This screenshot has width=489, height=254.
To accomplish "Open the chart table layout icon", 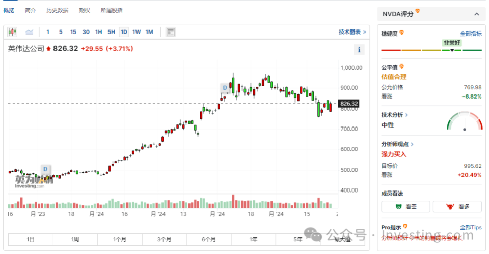I will (x=171, y=32).
